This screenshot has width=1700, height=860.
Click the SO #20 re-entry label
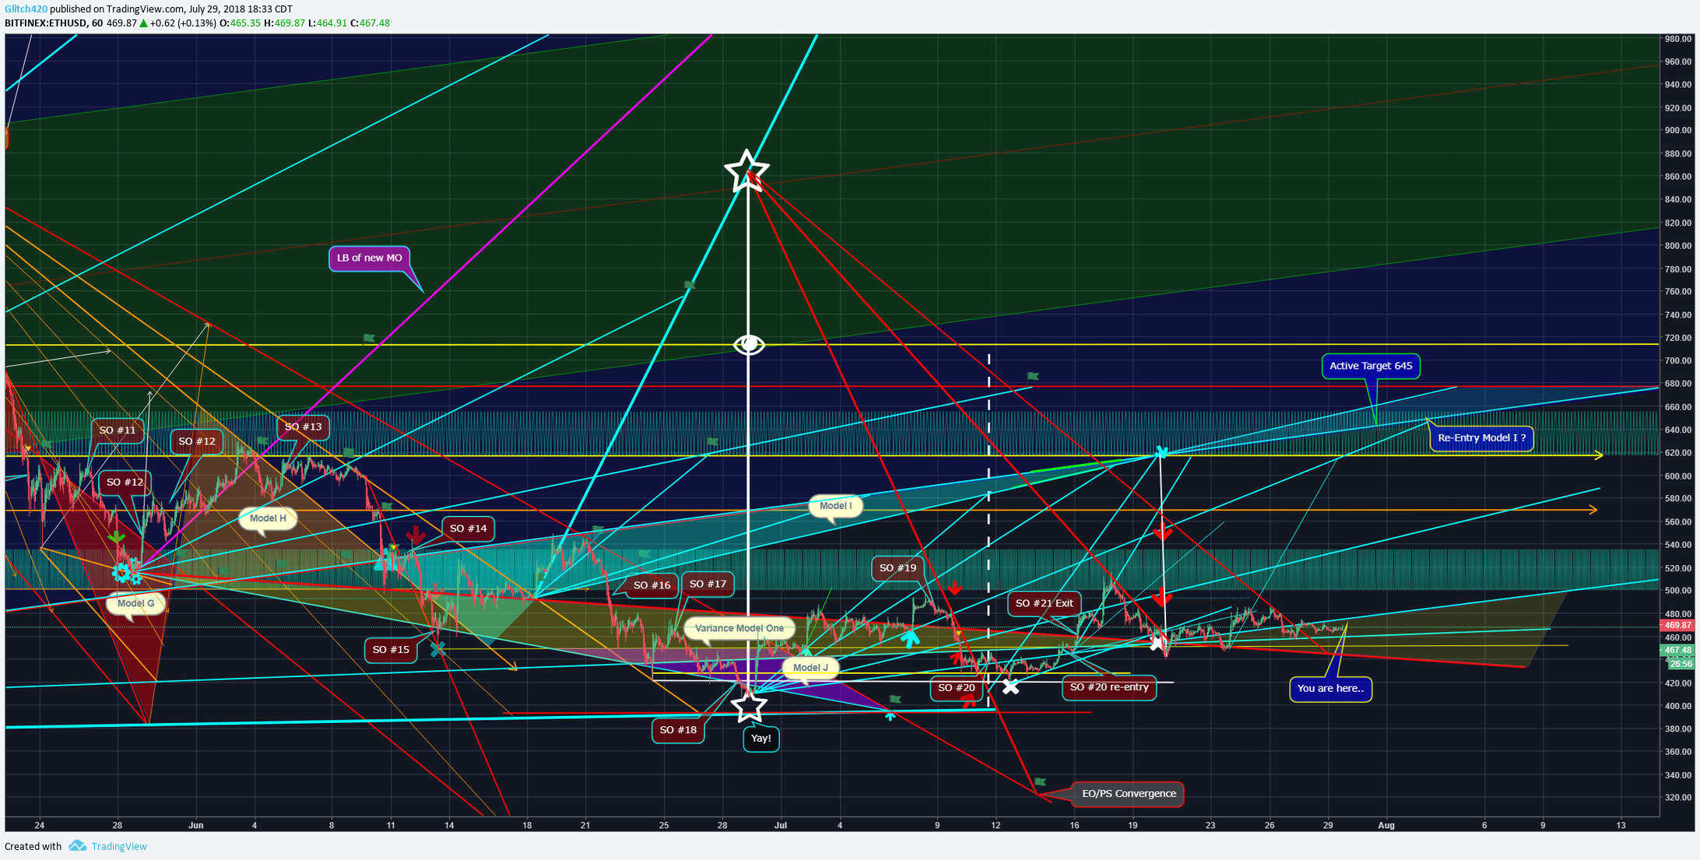[x=1109, y=687]
